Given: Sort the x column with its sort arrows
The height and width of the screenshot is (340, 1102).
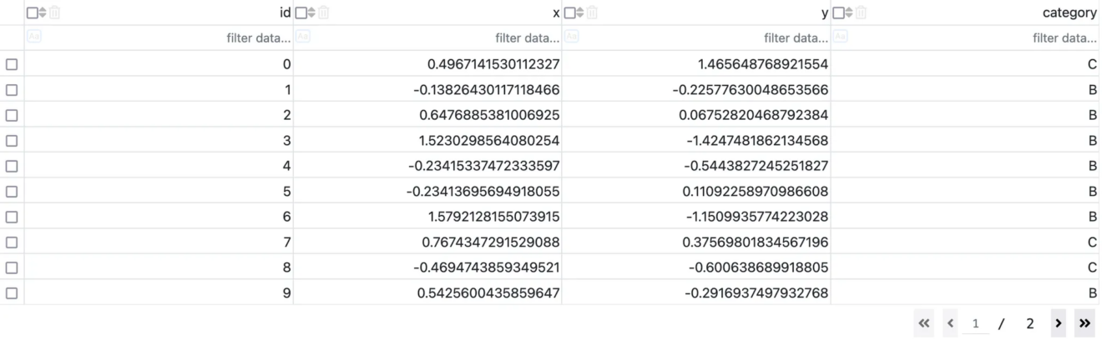Looking at the screenshot, I should (x=311, y=12).
